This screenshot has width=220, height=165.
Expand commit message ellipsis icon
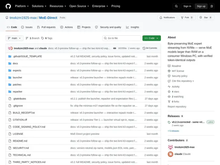(x=114, y=48)
